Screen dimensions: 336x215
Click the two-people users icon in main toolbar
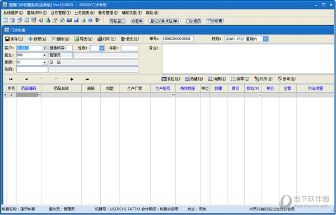coord(48,20)
